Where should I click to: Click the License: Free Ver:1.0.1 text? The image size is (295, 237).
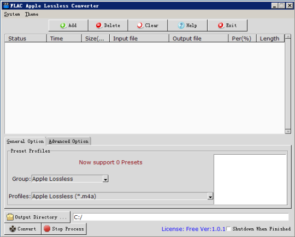[x=193, y=229]
